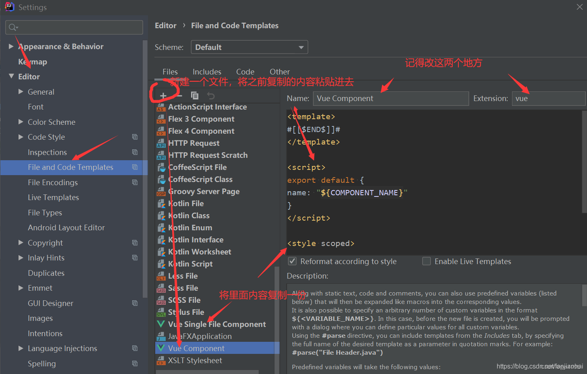Click the settings search box
The width and height of the screenshot is (587, 374).
(74, 27)
